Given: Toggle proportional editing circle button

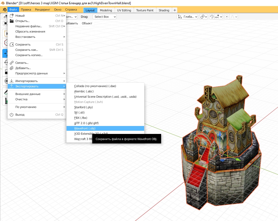Looking at the screenshot, I should [227, 17].
